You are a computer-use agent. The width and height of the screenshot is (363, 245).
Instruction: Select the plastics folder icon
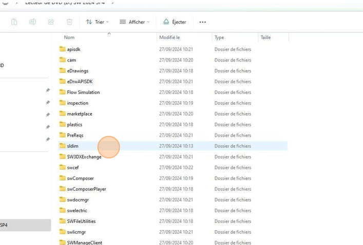pyautogui.click(x=62, y=124)
